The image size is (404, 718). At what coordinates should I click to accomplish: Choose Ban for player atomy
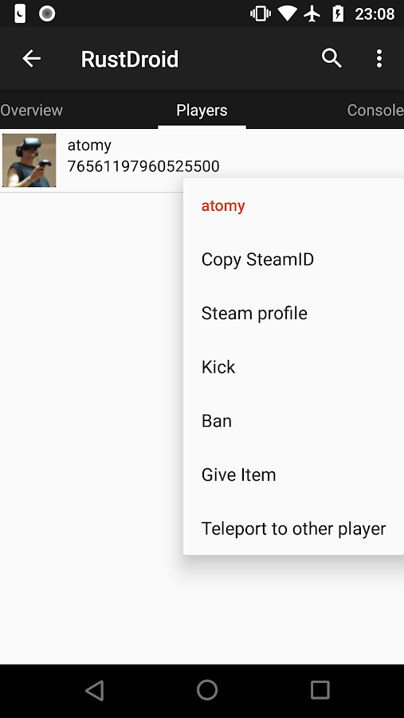pos(293,421)
